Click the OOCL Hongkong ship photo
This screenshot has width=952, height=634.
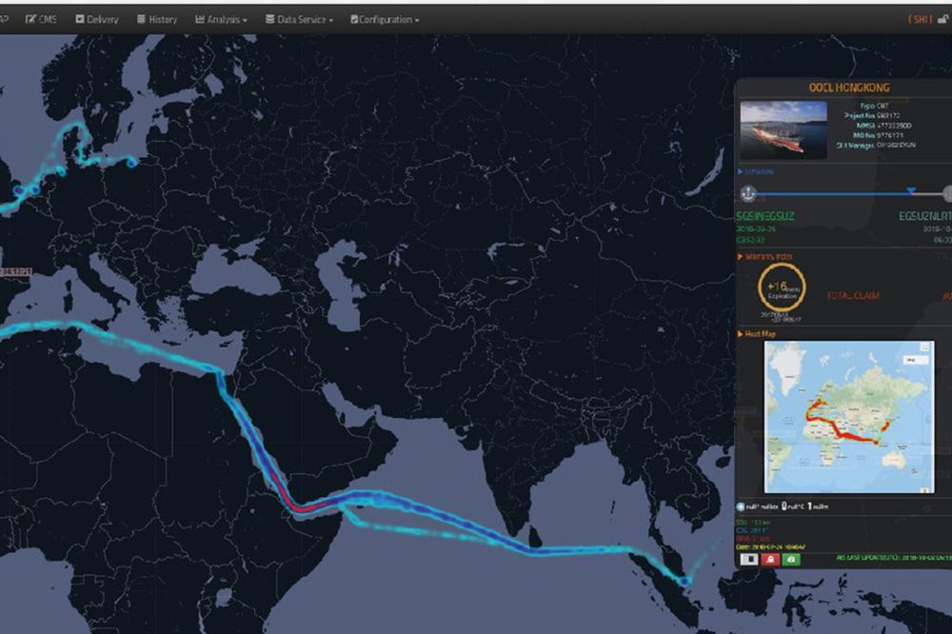[783, 130]
